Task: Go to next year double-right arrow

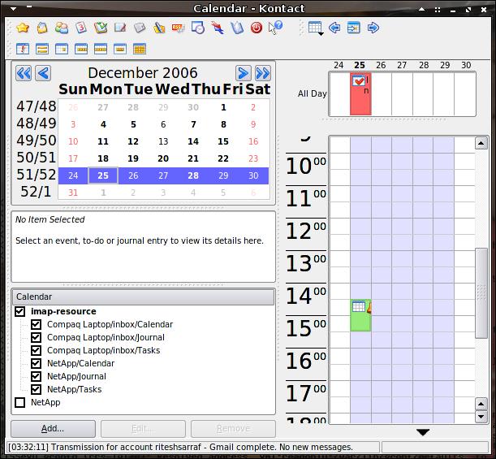Action: point(262,73)
